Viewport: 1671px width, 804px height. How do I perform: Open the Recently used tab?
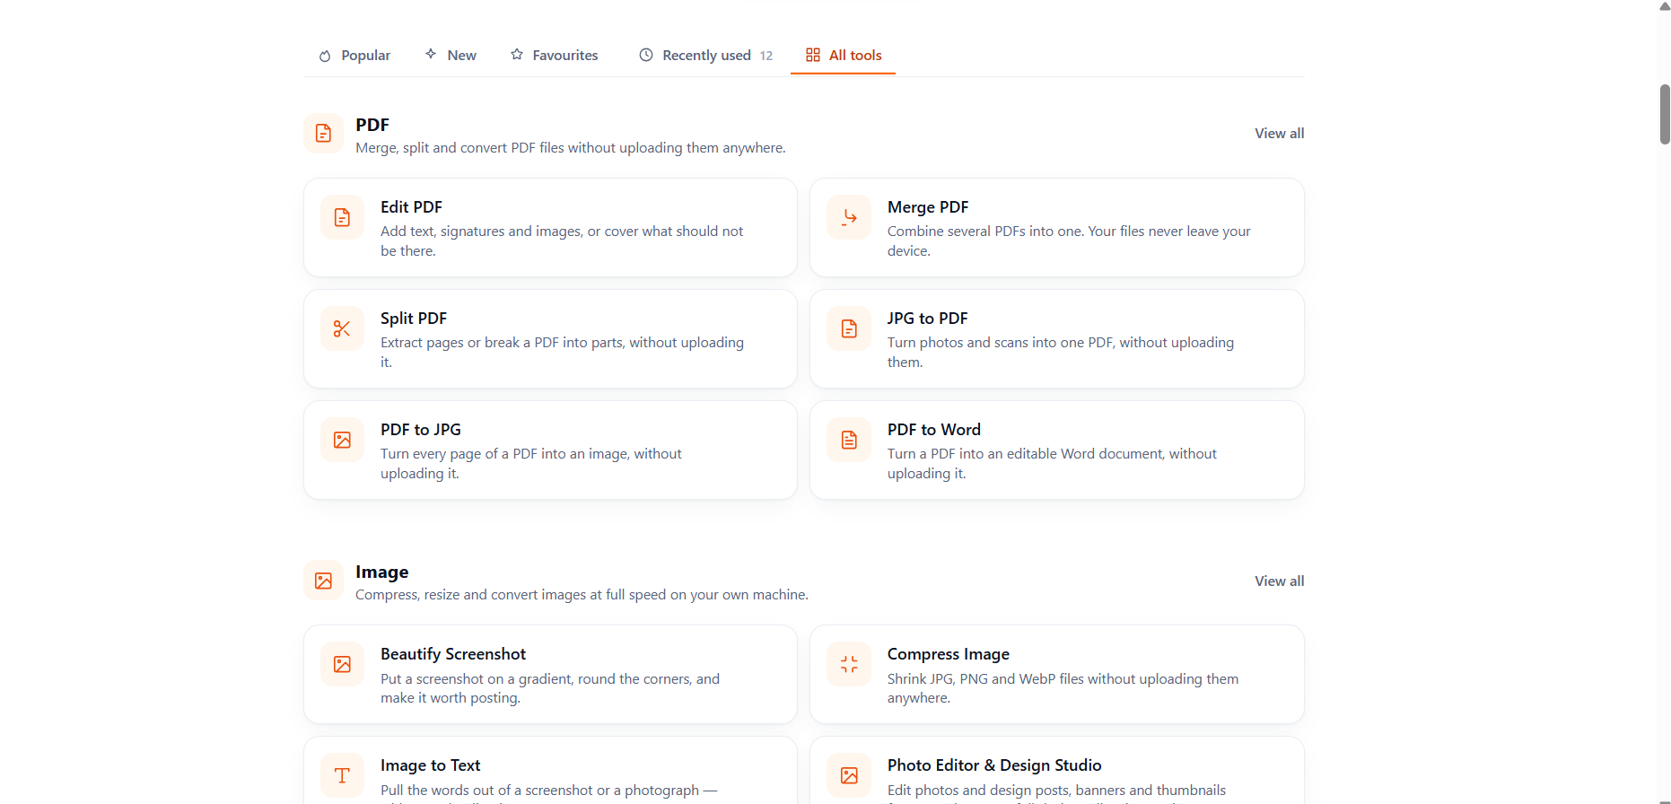pyautogui.click(x=706, y=56)
